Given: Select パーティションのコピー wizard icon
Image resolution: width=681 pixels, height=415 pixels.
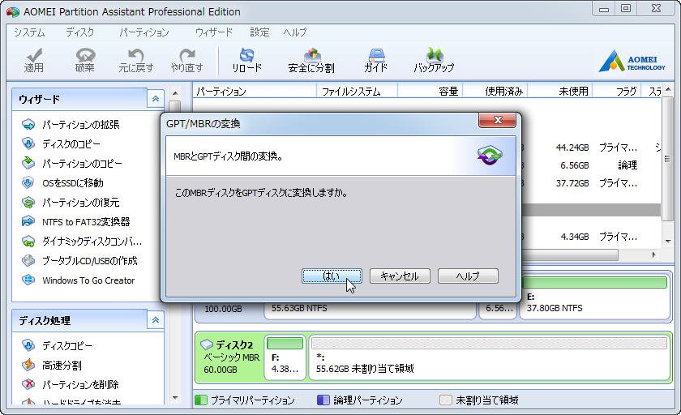Looking at the screenshot, I should [28, 163].
